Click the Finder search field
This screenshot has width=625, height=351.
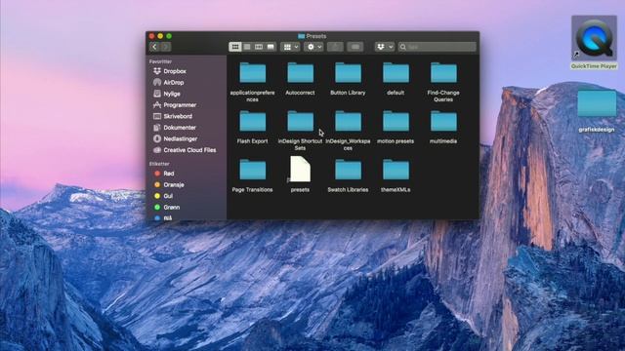tap(437, 47)
